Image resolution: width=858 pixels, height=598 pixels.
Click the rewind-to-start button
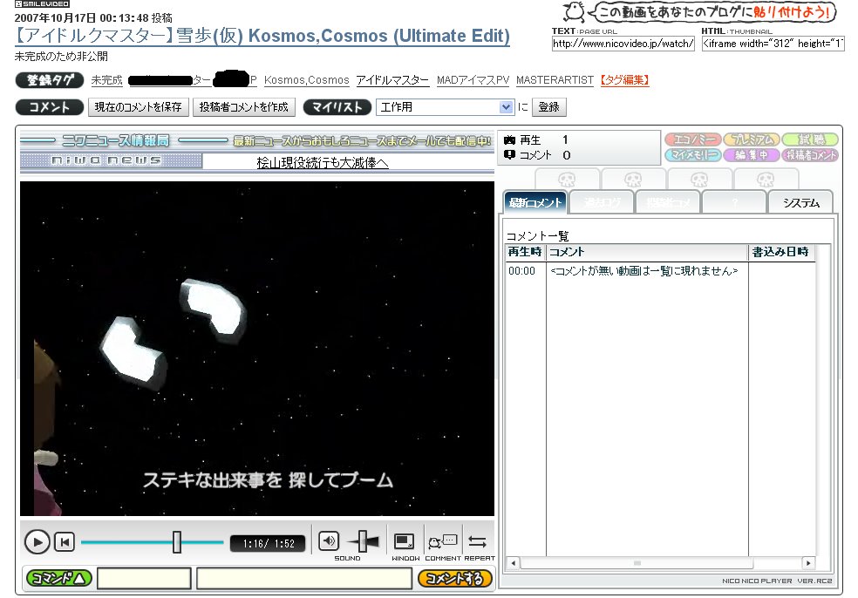pos(65,542)
